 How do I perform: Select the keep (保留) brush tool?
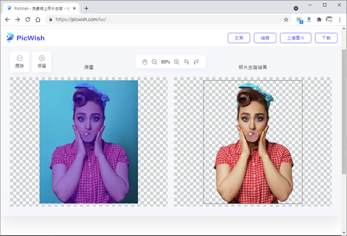(x=42, y=62)
